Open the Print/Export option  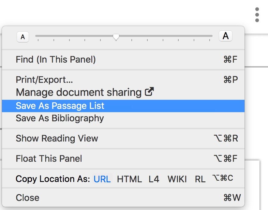click(44, 79)
